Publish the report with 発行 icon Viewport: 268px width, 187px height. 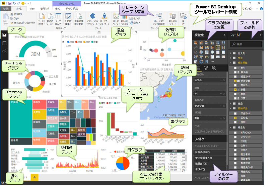tap(183, 19)
